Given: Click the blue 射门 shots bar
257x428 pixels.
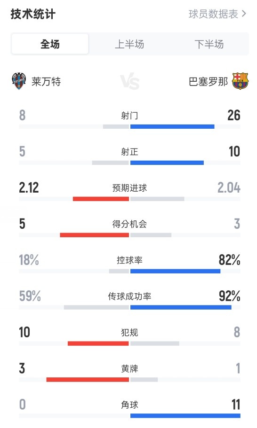Looking at the screenshot, I should pos(172,127).
